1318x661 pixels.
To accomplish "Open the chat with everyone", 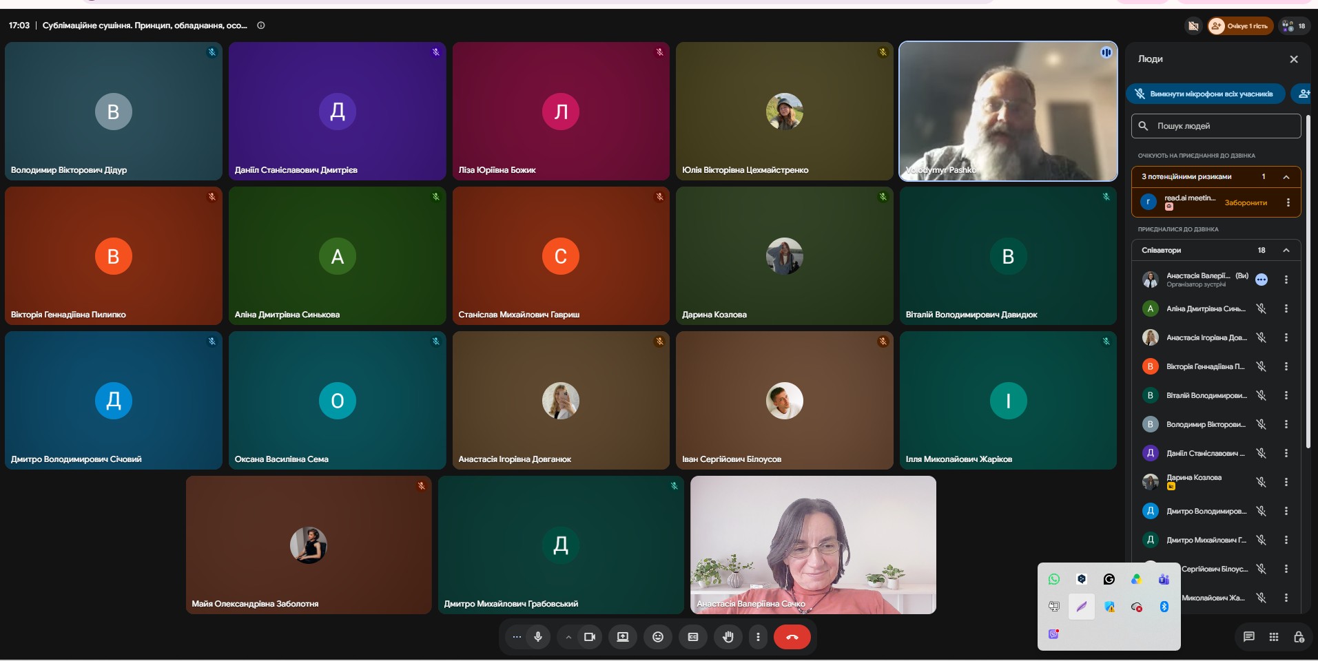I will coord(1248,637).
